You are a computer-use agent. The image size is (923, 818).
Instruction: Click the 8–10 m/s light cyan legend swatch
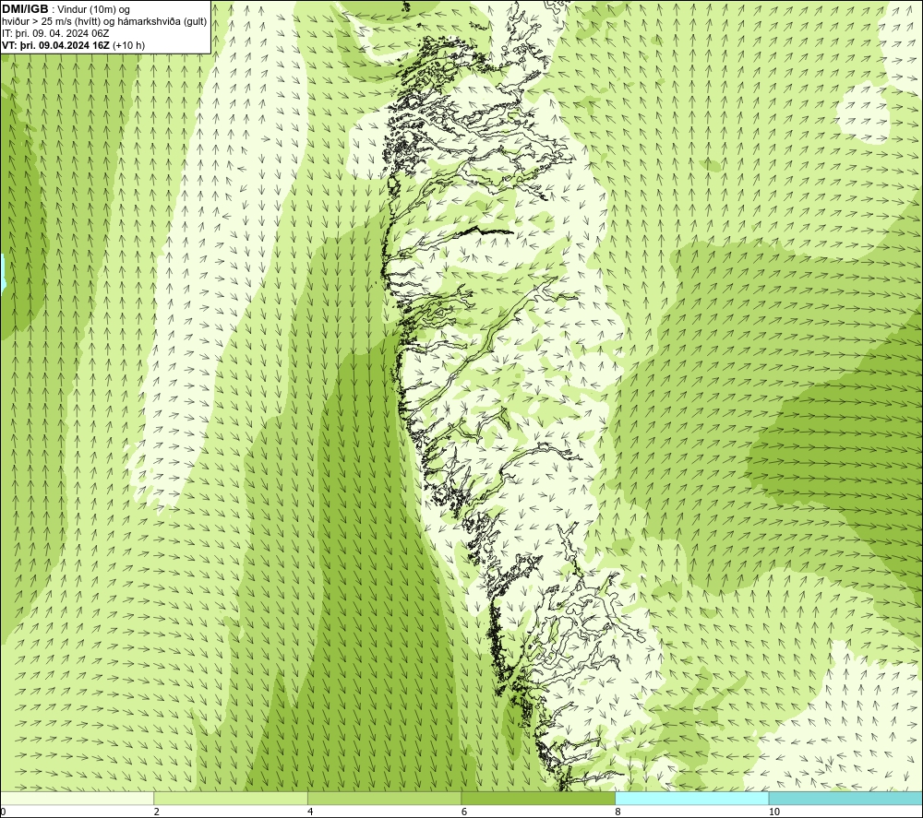[691, 798]
